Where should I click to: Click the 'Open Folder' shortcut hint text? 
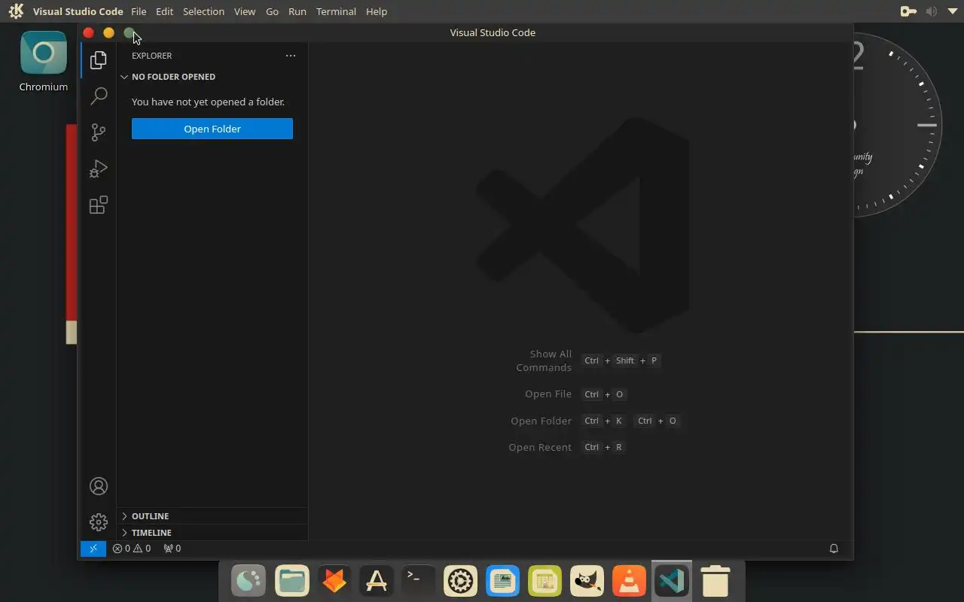pyautogui.click(x=541, y=421)
